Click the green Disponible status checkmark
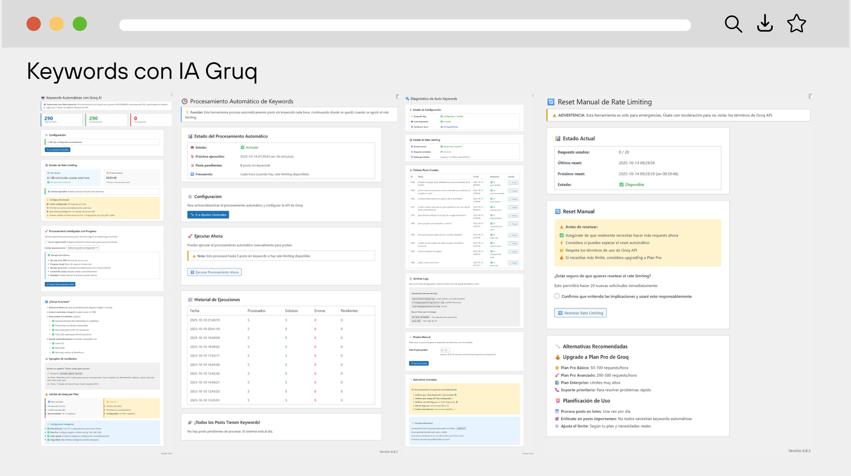This screenshot has height=476, width=851. 621,185
